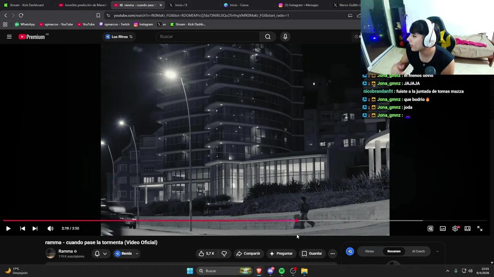
Task: Select the AI Coach tab
Action: 418,251
